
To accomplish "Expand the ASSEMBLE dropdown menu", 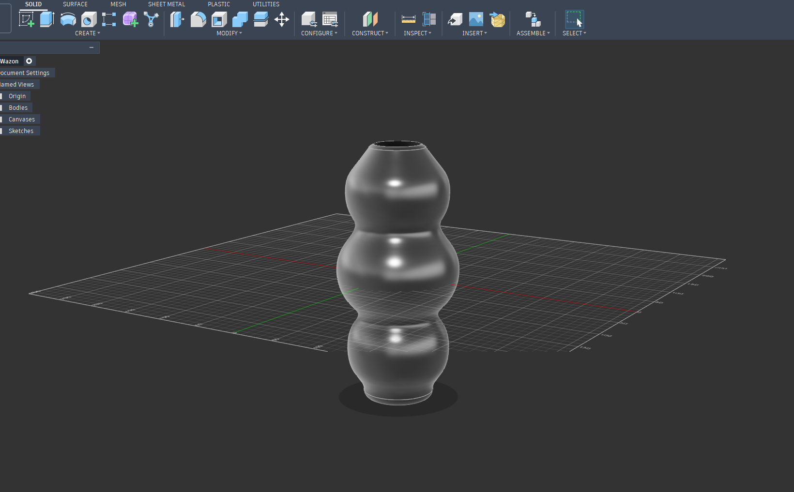I will pos(533,33).
